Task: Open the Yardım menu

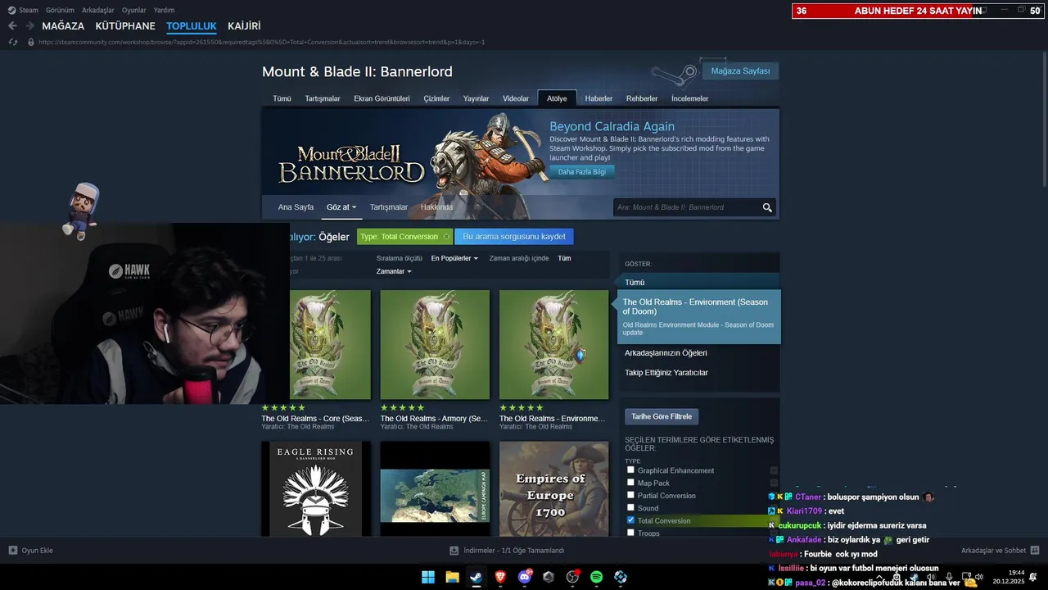Action: (165, 10)
